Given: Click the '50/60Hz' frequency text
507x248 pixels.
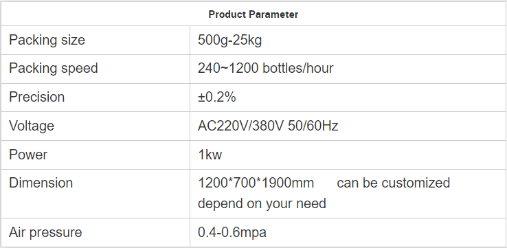Looking at the screenshot, I should click(x=313, y=126).
